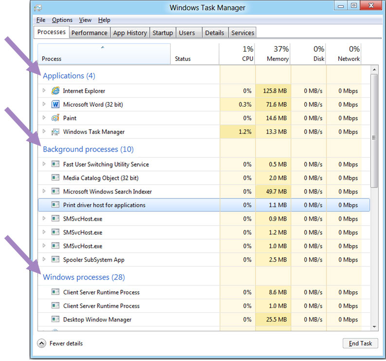This screenshot has height=361, width=386.
Task: Collapse view with Fewer details arrow
Action: click(42, 343)
